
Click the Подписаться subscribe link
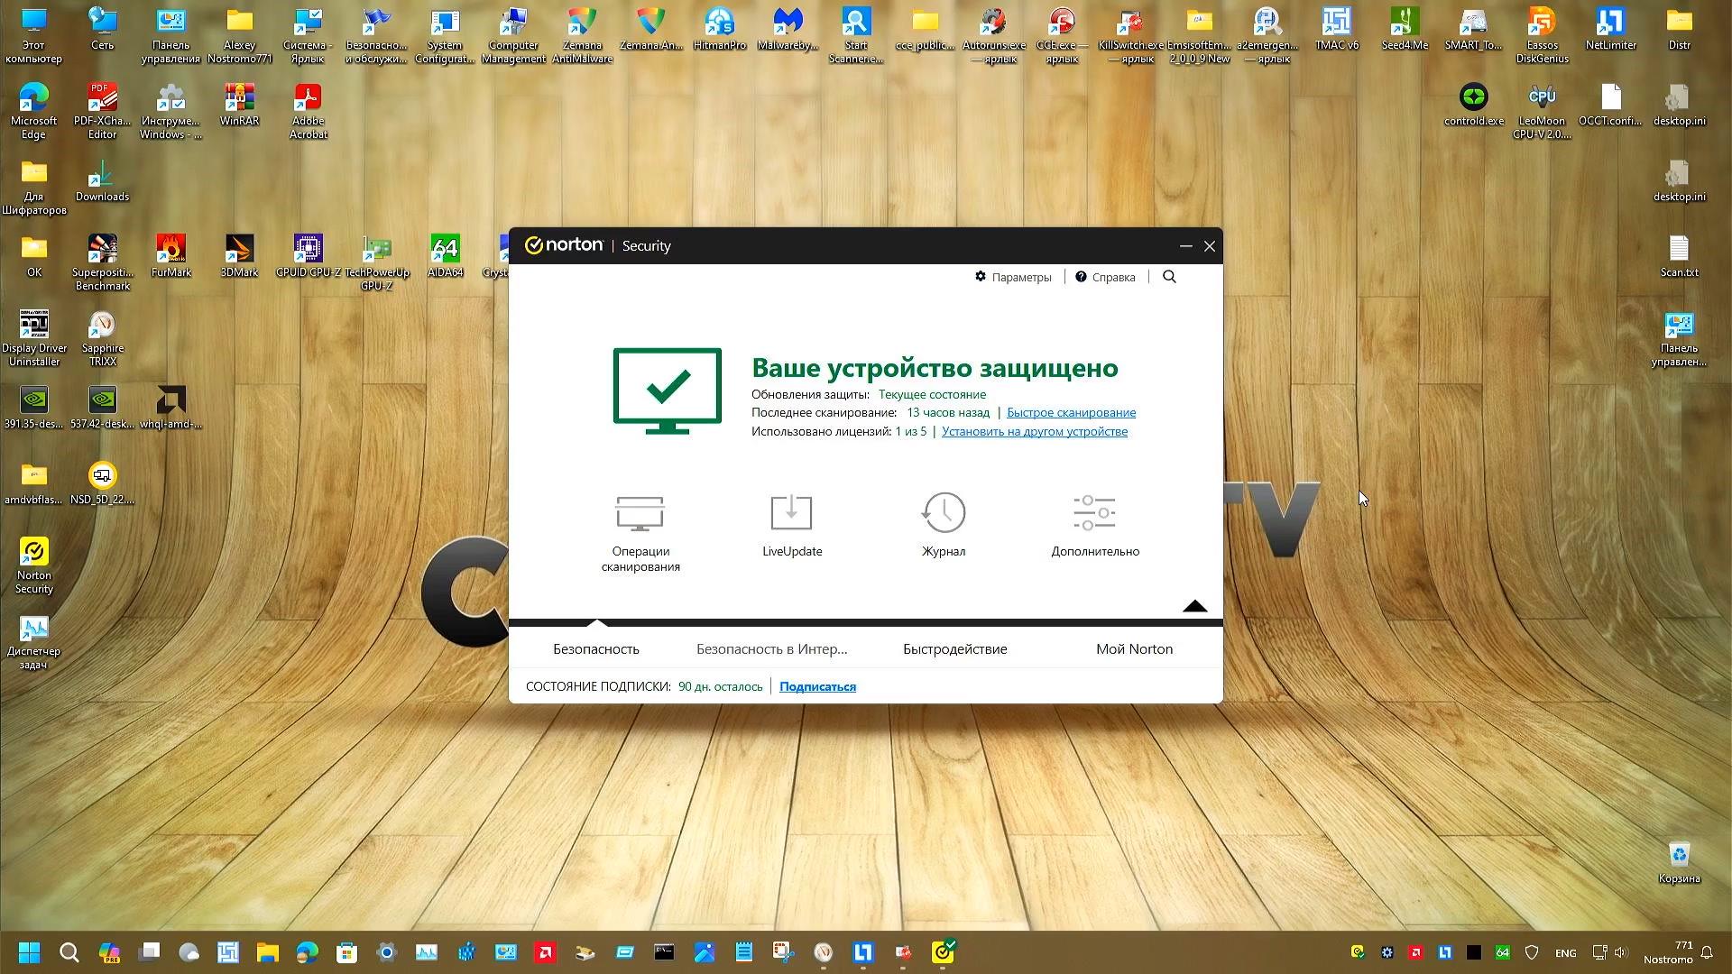pos(817,687)
